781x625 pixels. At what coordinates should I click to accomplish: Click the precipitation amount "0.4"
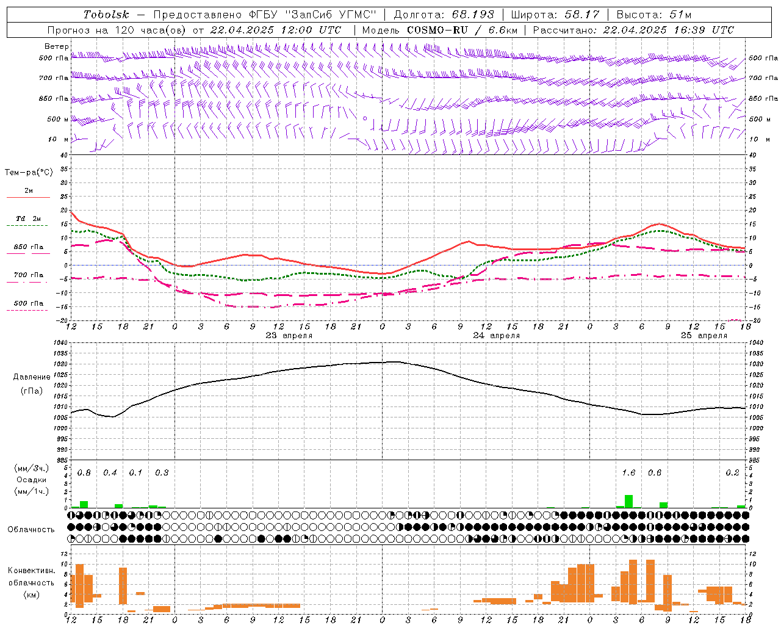point(110,473)
